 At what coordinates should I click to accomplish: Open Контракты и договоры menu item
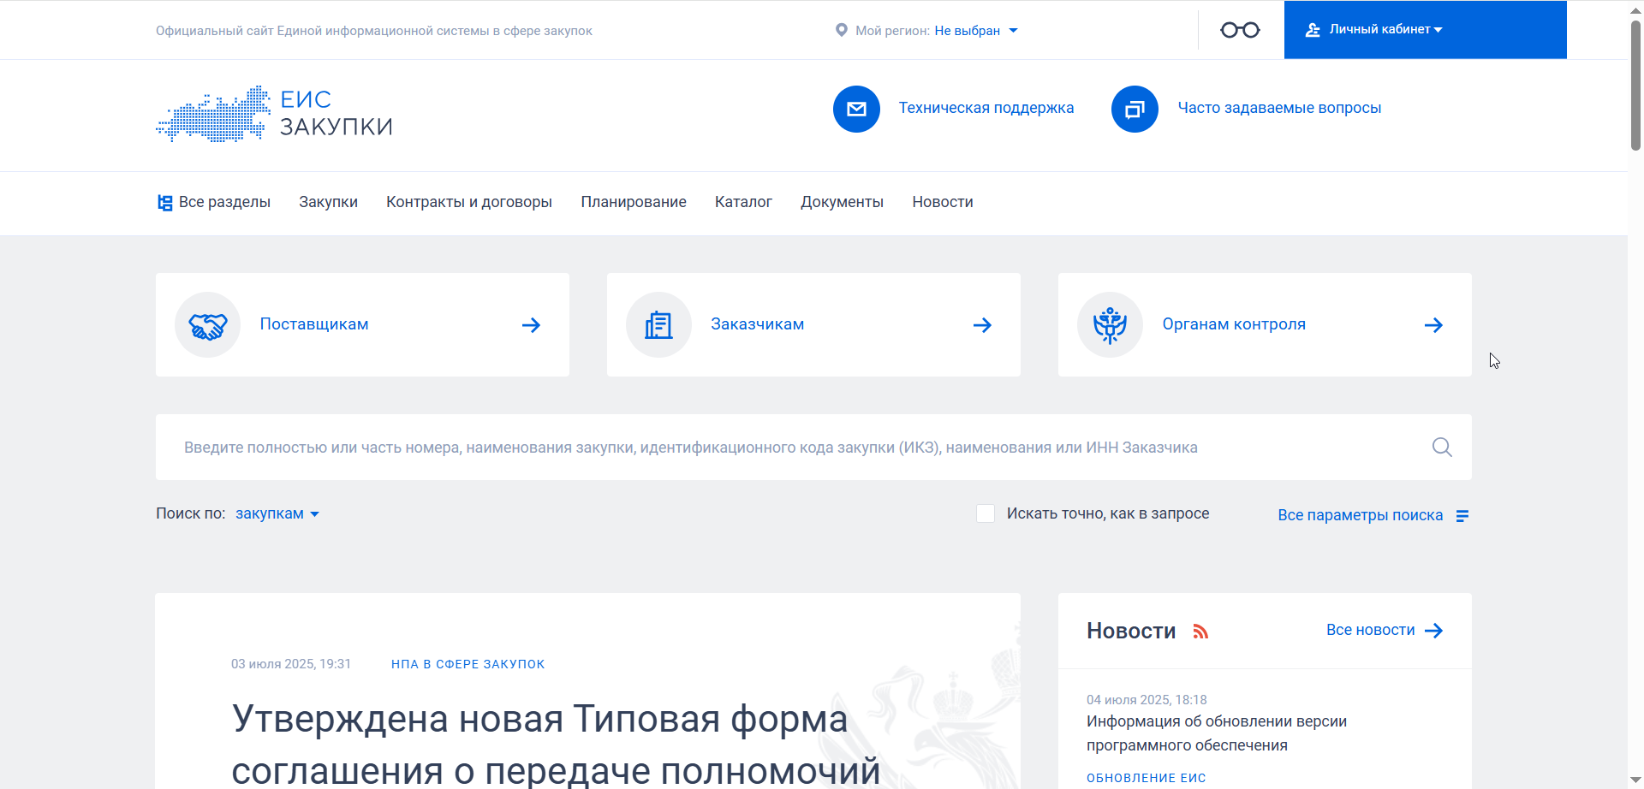pyautogui.click(x=469, y=202)
